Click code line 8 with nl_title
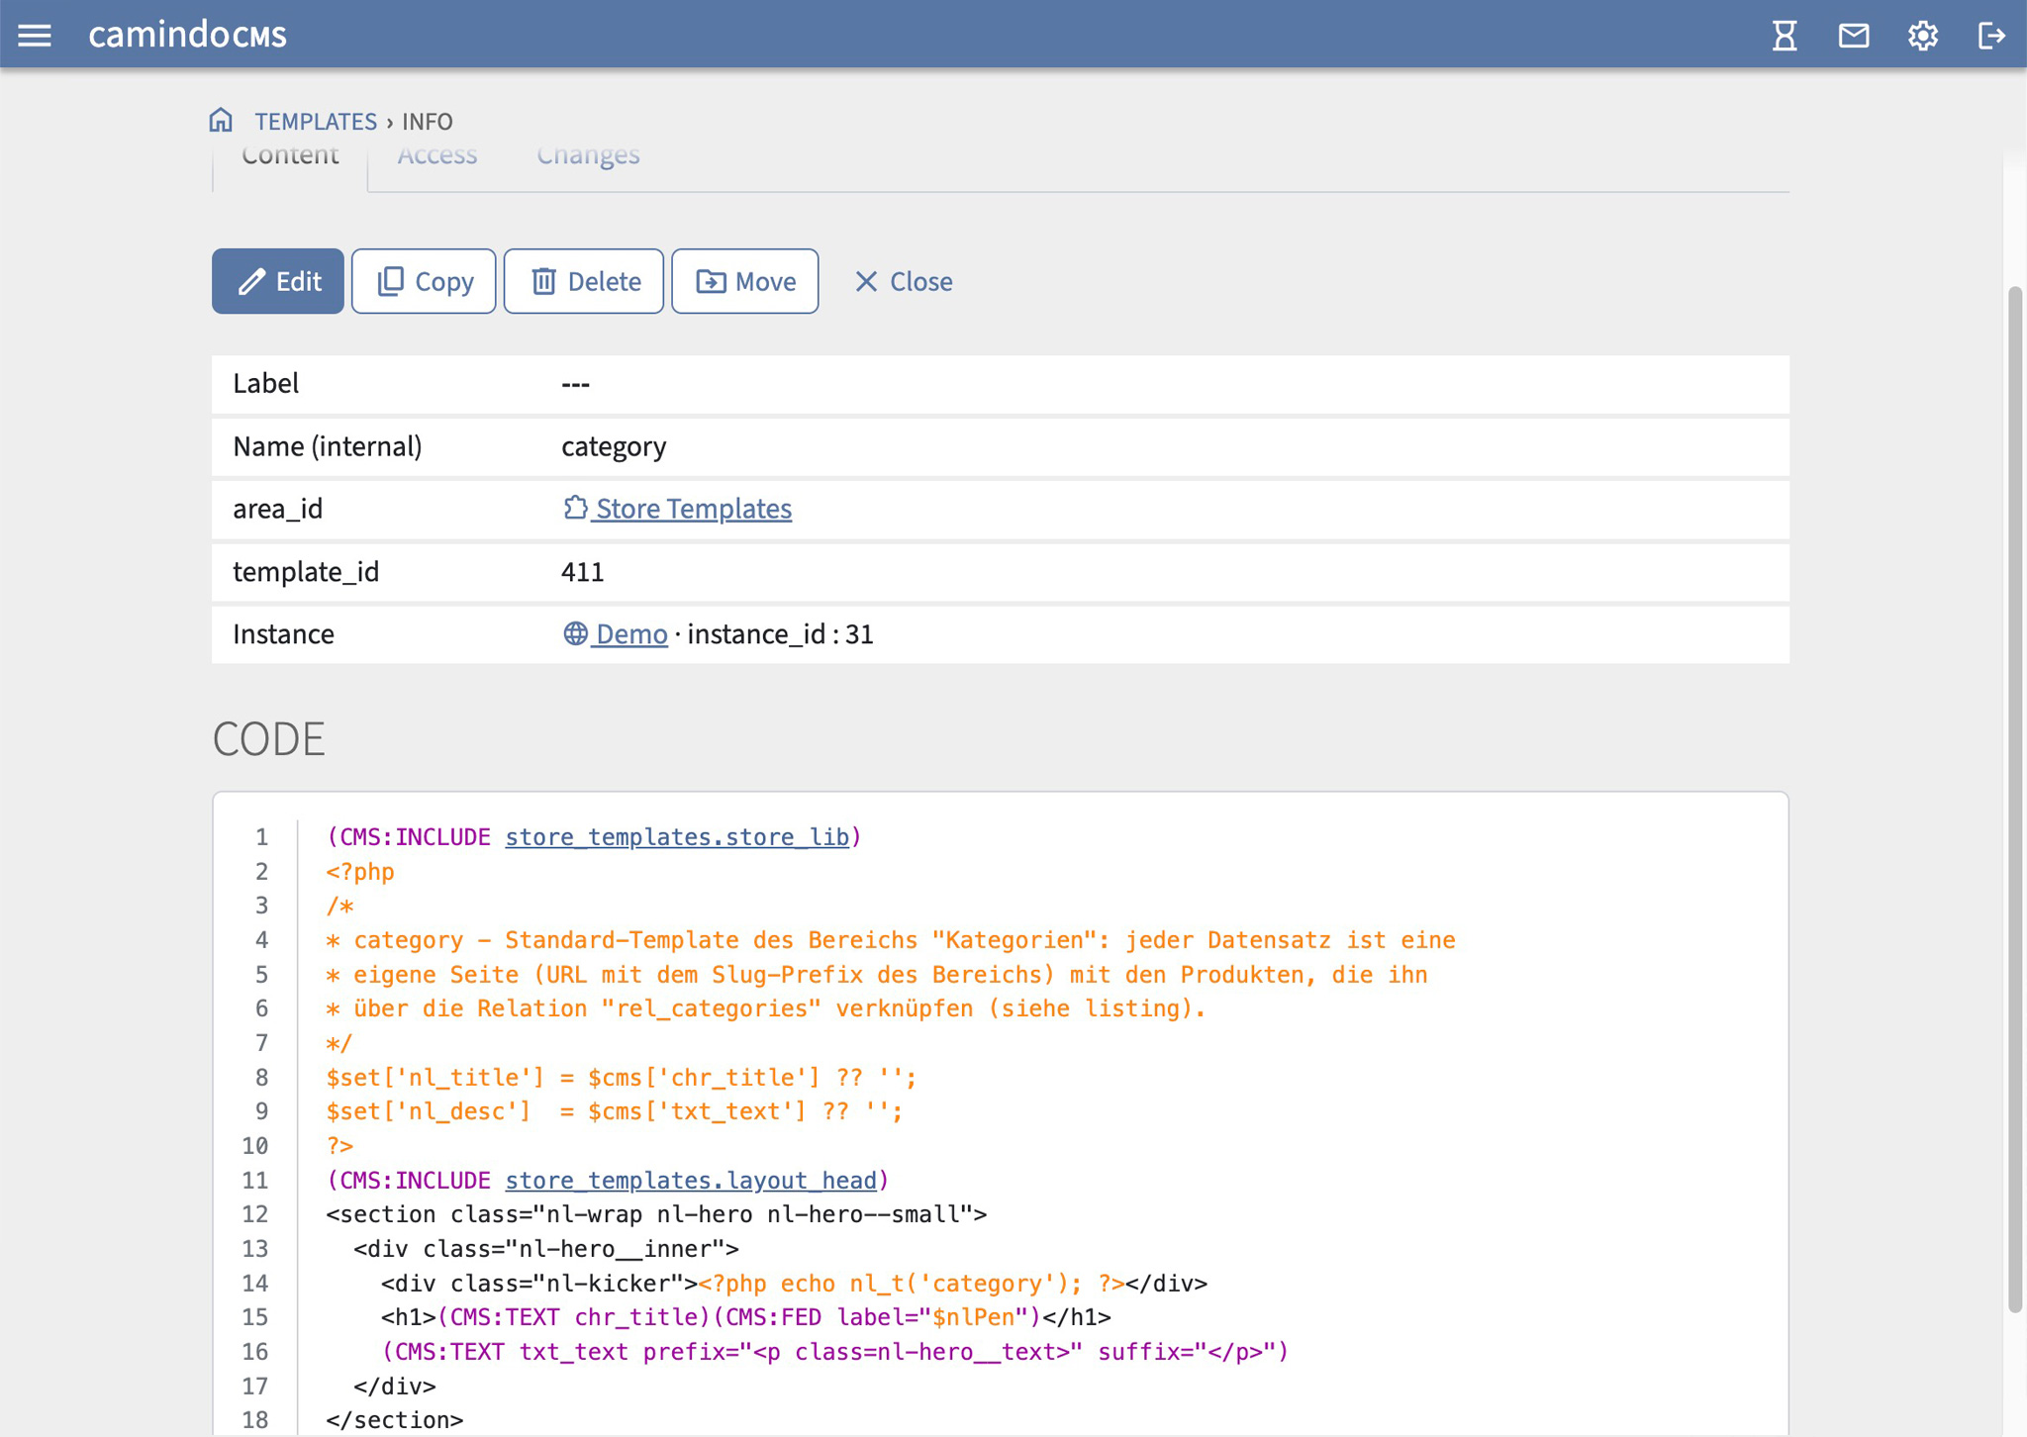This screenshot has width=2027, height=1437. click(x=622, y=1078)
